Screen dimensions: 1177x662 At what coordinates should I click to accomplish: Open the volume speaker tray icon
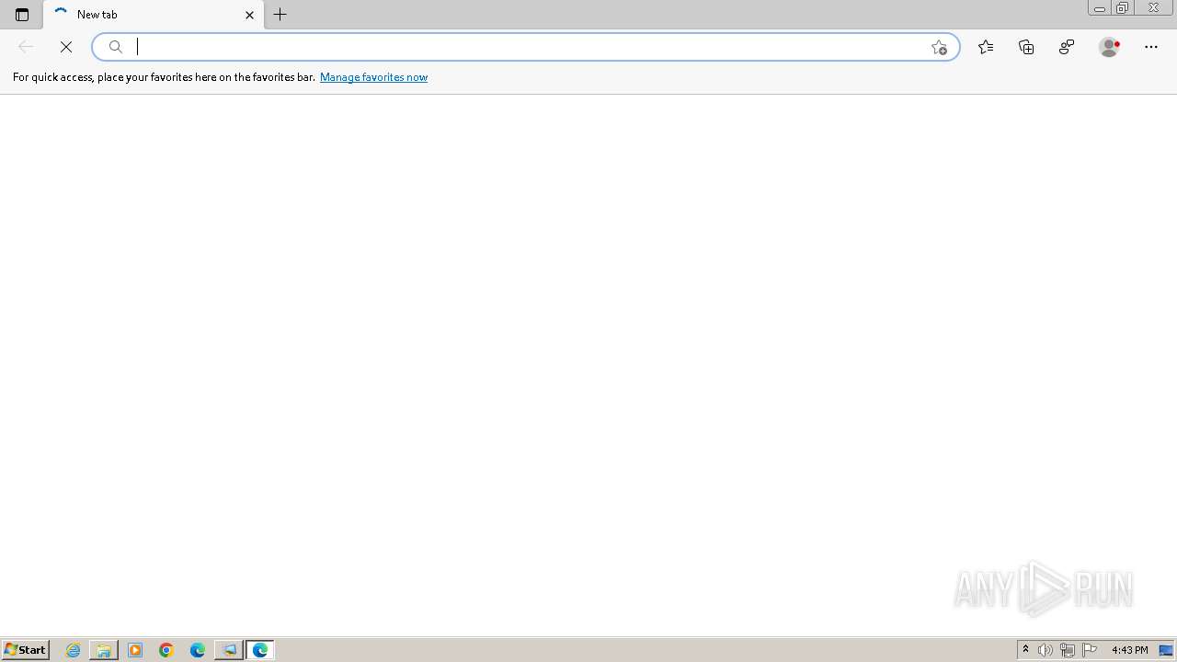(x=1046, y=650)
